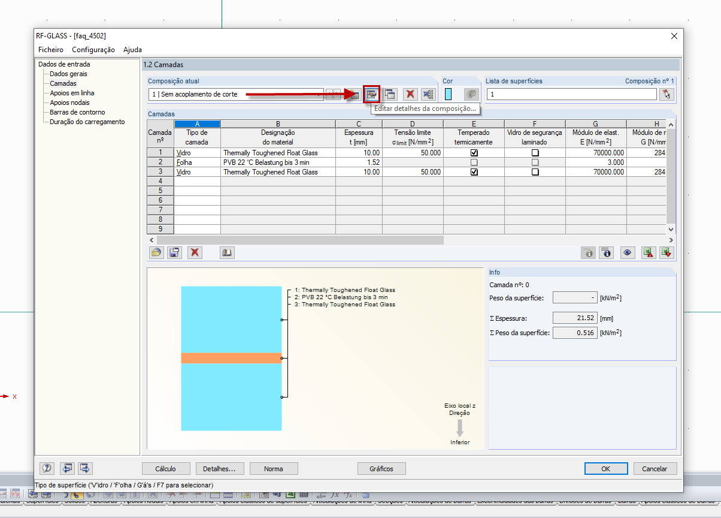Click the Excel export icon
This screenshot has height=518, width=721.
(649, 252)
